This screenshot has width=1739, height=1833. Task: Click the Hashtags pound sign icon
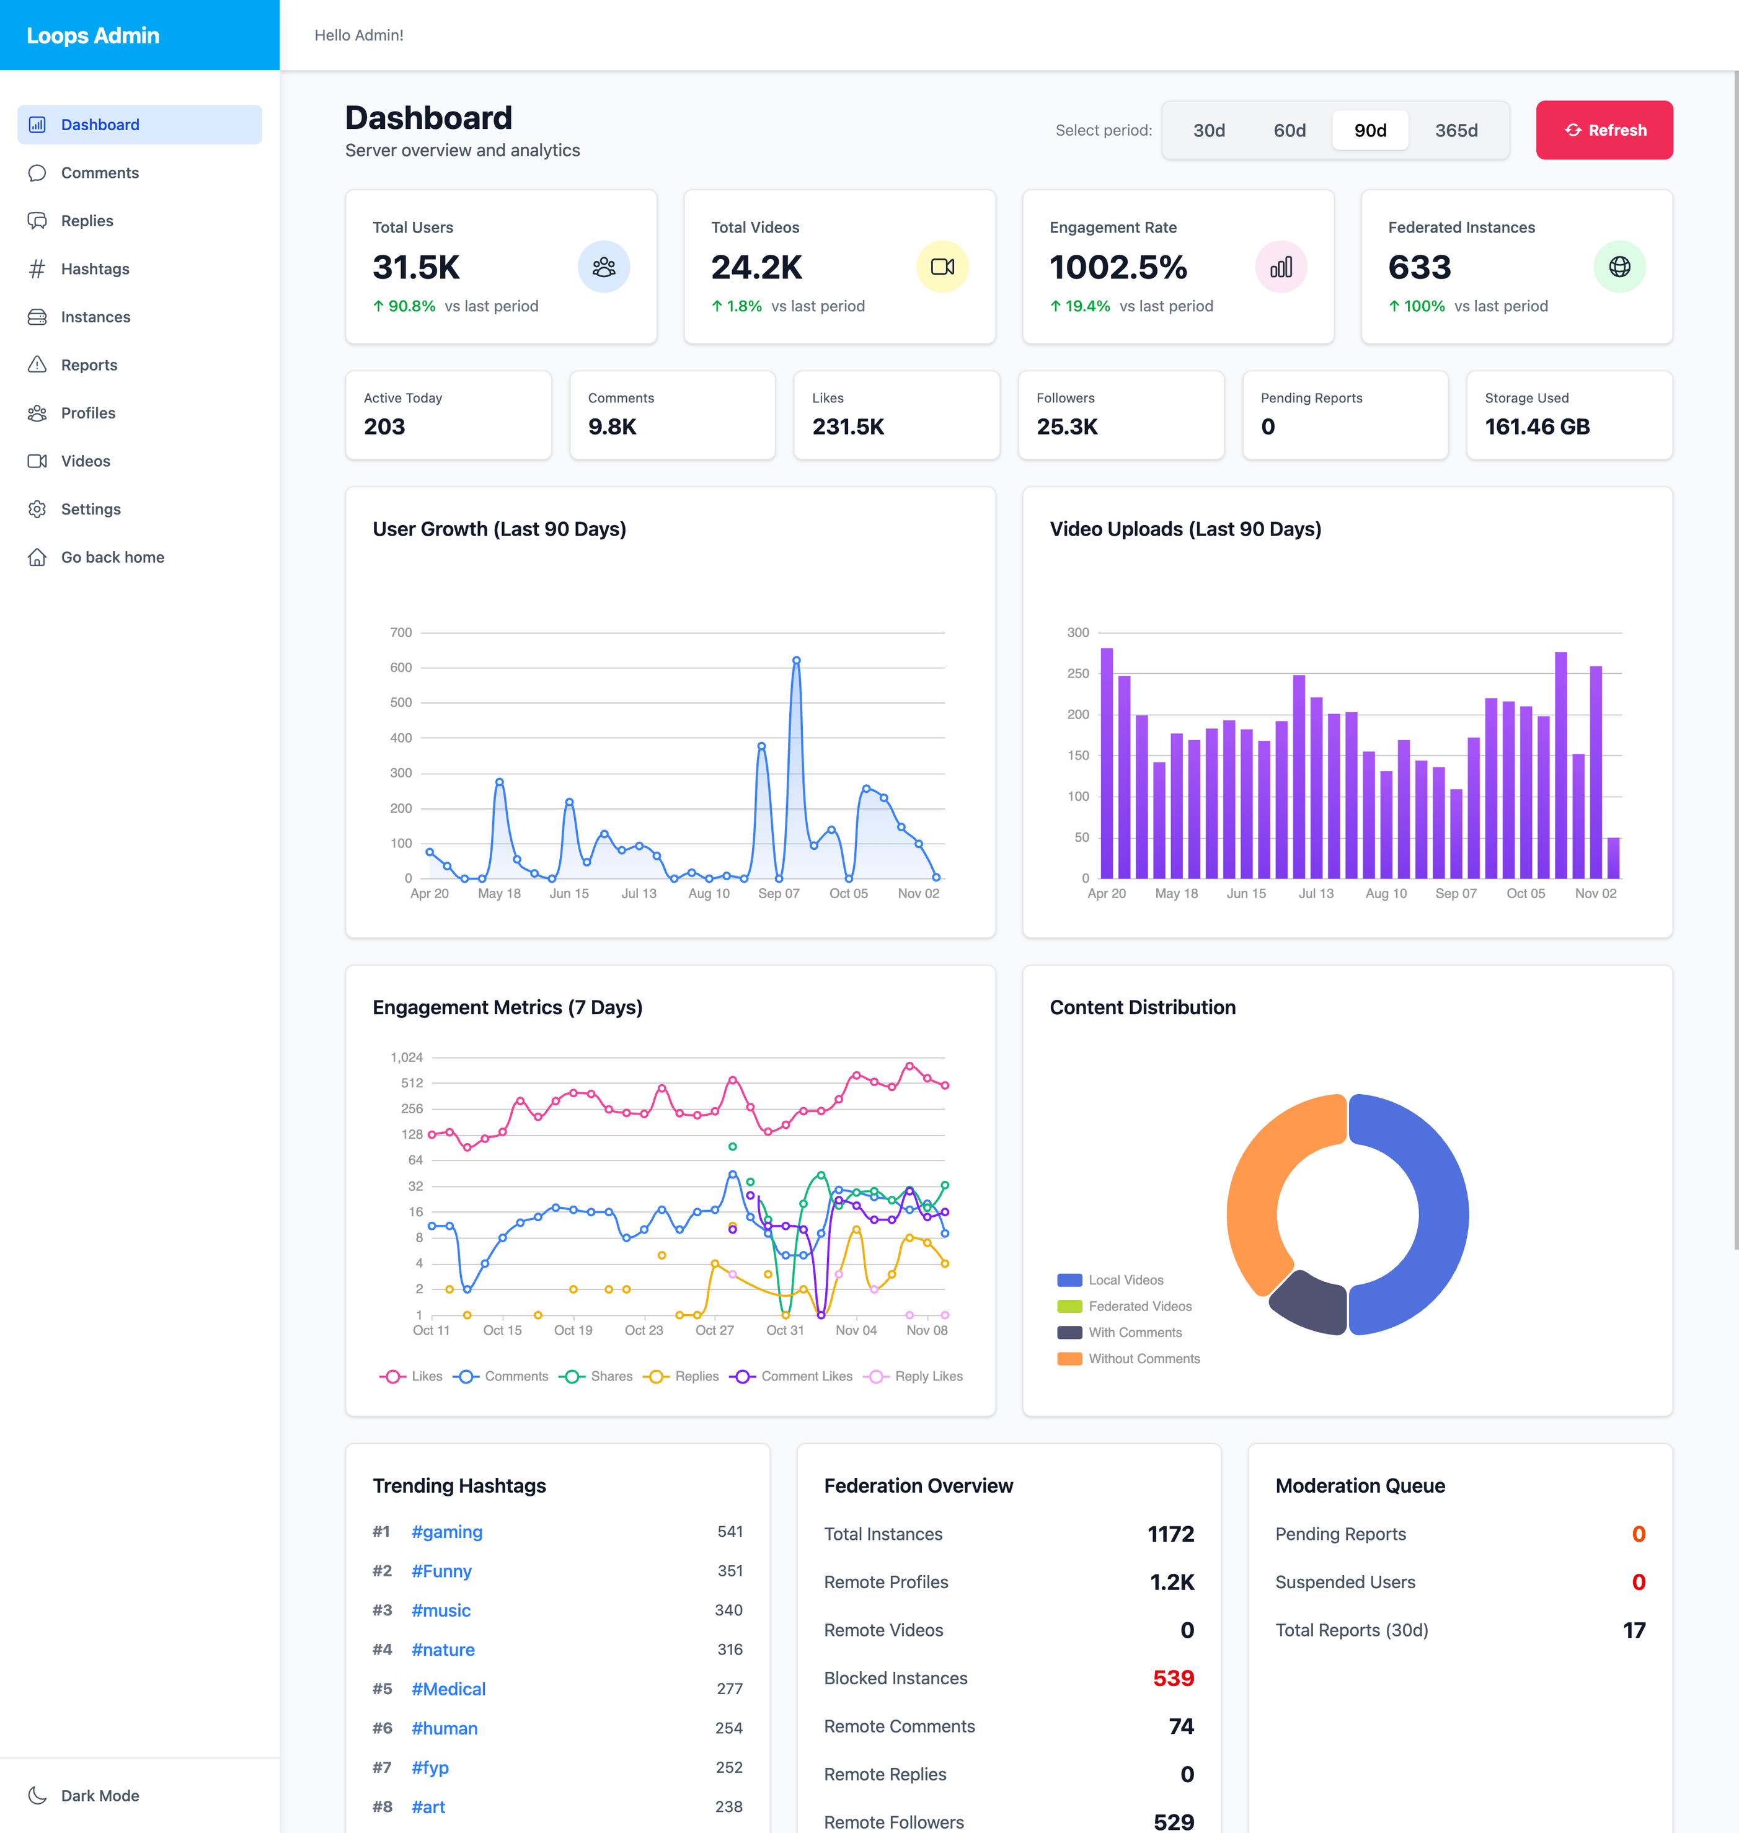coord(37,269)
